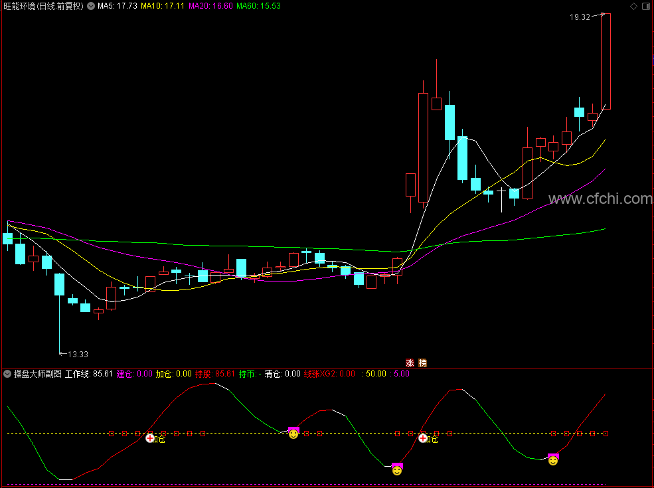Click the 清仓: 0.00 value
Viewport: 654px width, 488px height.
(x=282, y=374)
